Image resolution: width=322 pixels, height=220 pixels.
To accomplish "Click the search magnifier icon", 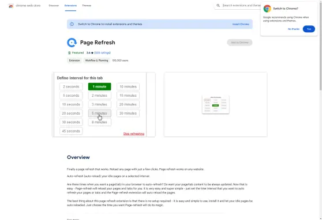I will click(218, 6).
